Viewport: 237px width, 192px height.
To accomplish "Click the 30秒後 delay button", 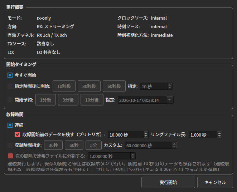I will (x=89, y=86).
